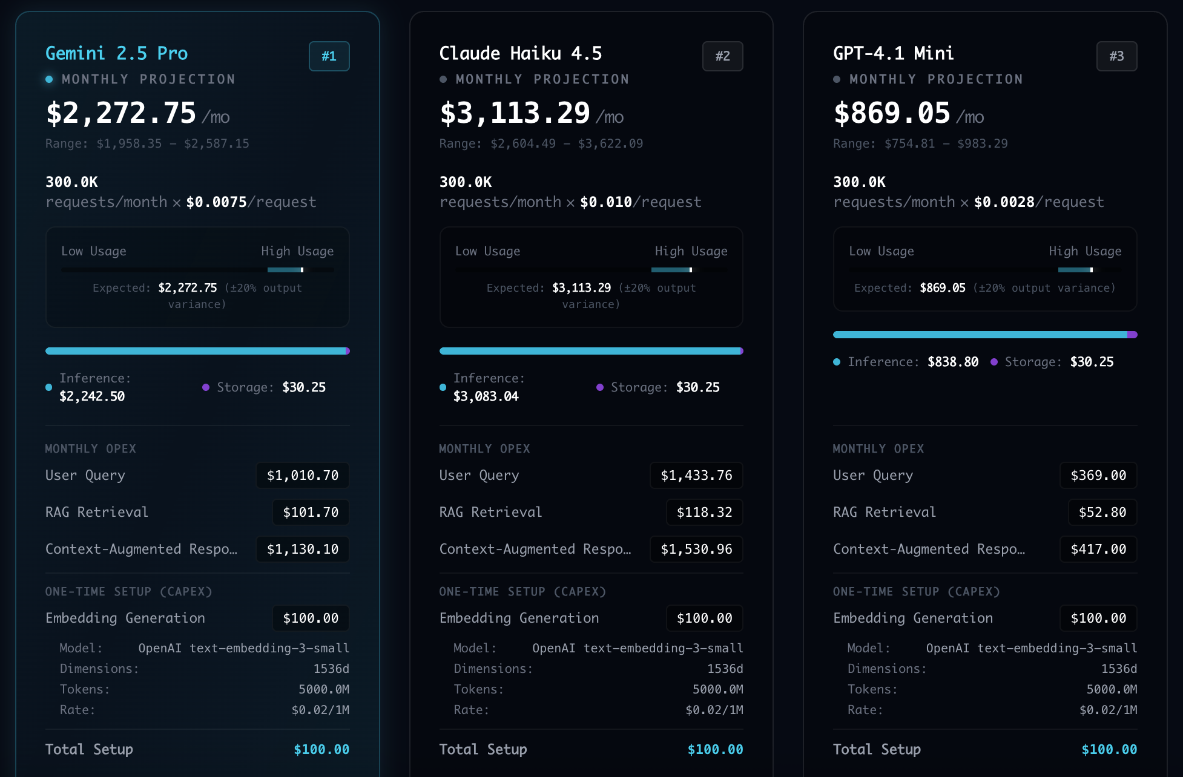Select the Claude Haiku 4.5 card title

(521, 53)
